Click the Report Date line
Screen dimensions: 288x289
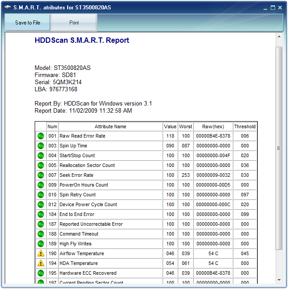(x=83, y=110)
